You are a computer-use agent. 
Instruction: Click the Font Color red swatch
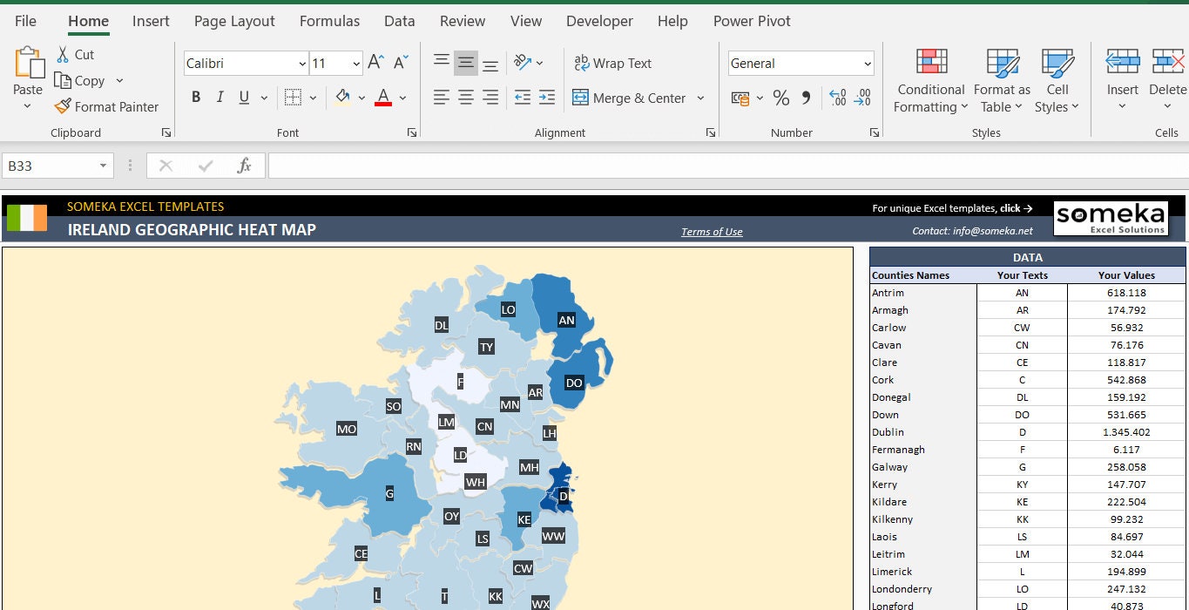point(382,105)
